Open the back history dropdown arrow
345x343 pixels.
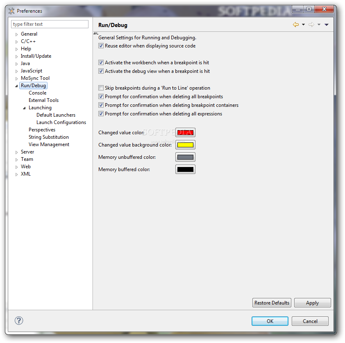click(304, 25)
